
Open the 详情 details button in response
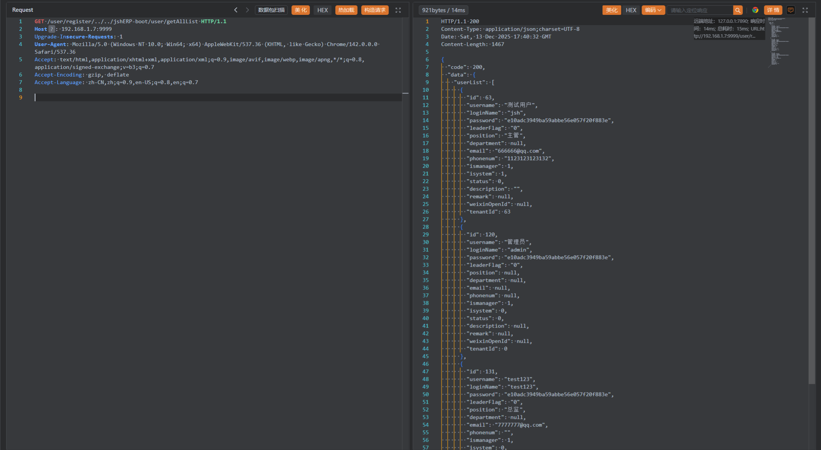pos(773,10)
